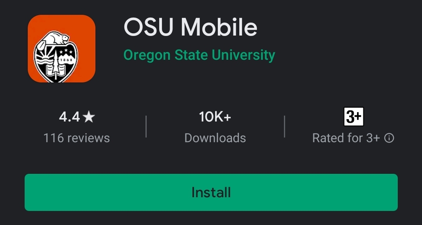
Task: Tap the three stars in the crest
Action: pyautogui.click(x=66, y=51)
